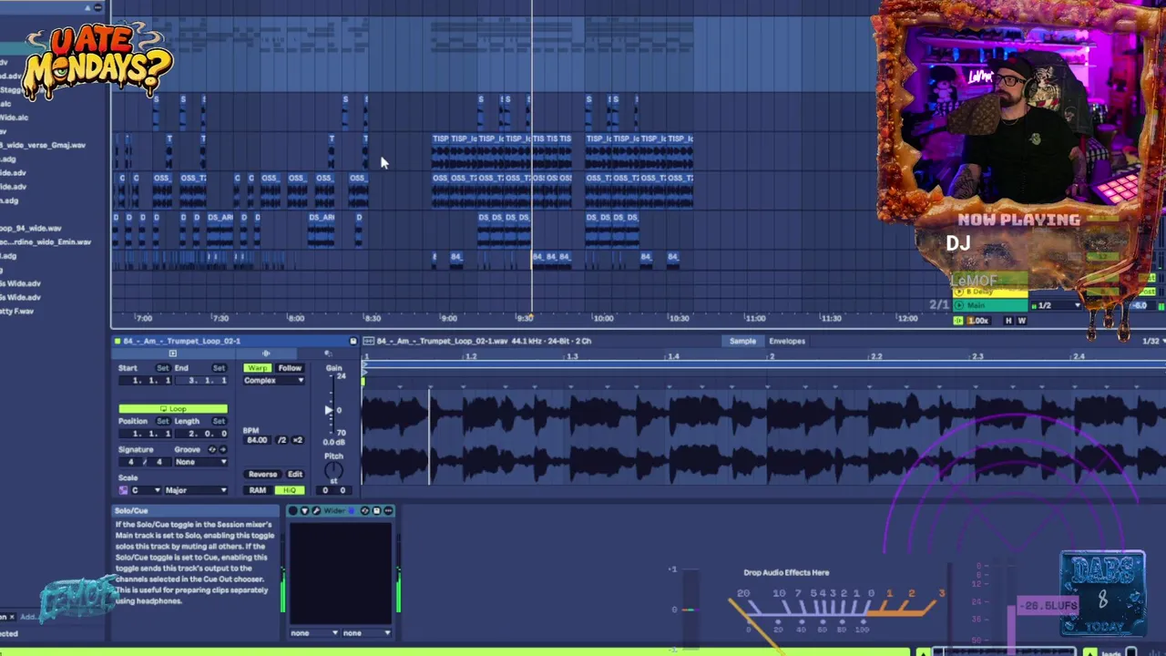Click the Wider device save preset icon
Viewport: 1166px width, 656px height.
point(376,511)
